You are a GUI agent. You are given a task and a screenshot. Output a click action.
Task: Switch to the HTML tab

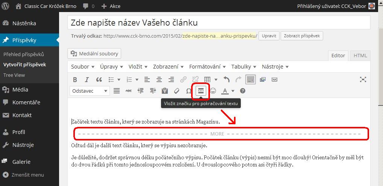click(x=360, y=56)
